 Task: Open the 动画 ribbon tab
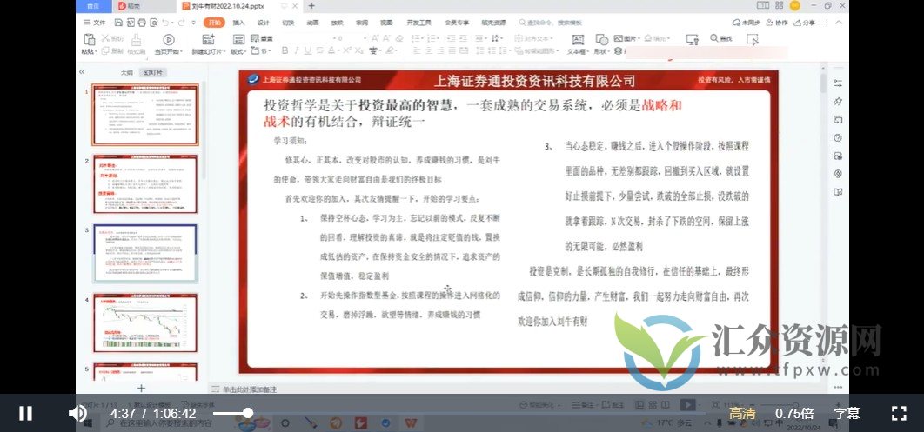[312, 23]
